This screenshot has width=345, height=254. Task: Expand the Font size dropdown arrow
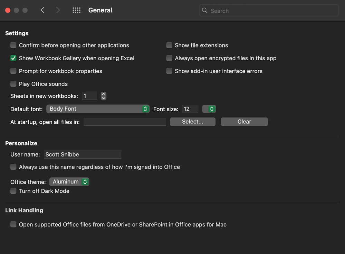tap(209, 109)
